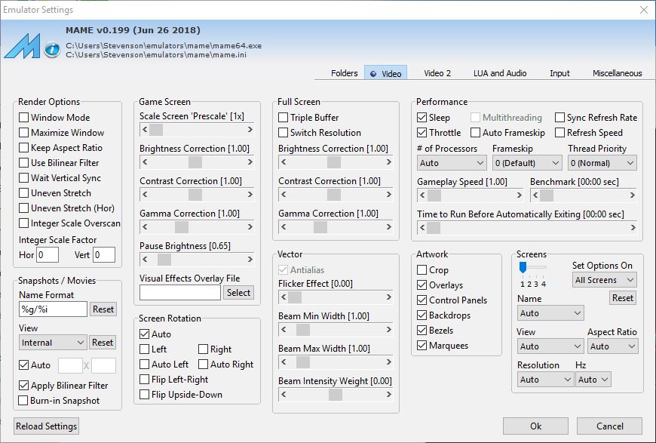Click right arrow of Flicker Effect slider

(x=388, y=297)
